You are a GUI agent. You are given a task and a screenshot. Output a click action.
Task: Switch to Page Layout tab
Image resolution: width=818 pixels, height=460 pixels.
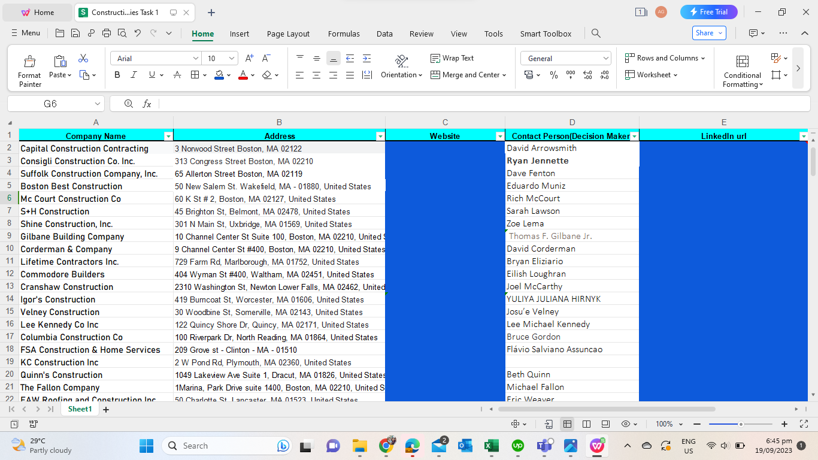pos(289,34)
